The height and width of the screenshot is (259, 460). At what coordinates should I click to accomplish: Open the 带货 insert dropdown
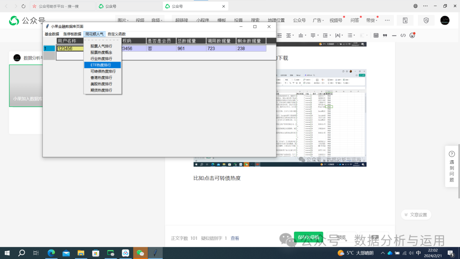(x=372, y=20)
